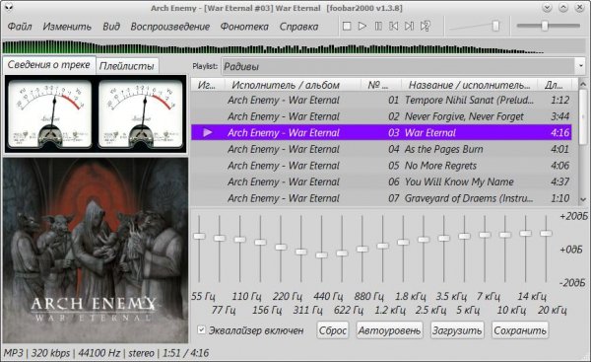Screen dimensions: 591x362
Task: Click the roll-up arrow button in title bar
Action: coord(563,8)
